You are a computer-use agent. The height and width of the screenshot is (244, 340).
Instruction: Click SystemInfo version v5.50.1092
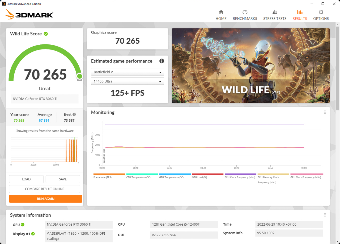(289, 233)
